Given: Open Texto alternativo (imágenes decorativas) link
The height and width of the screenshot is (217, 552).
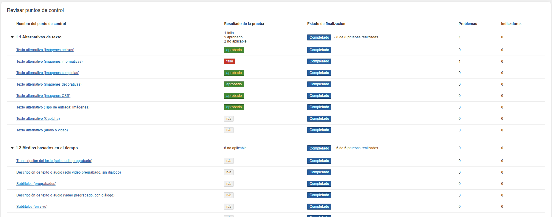Looking at the screenshot, I should pos(49,84).
